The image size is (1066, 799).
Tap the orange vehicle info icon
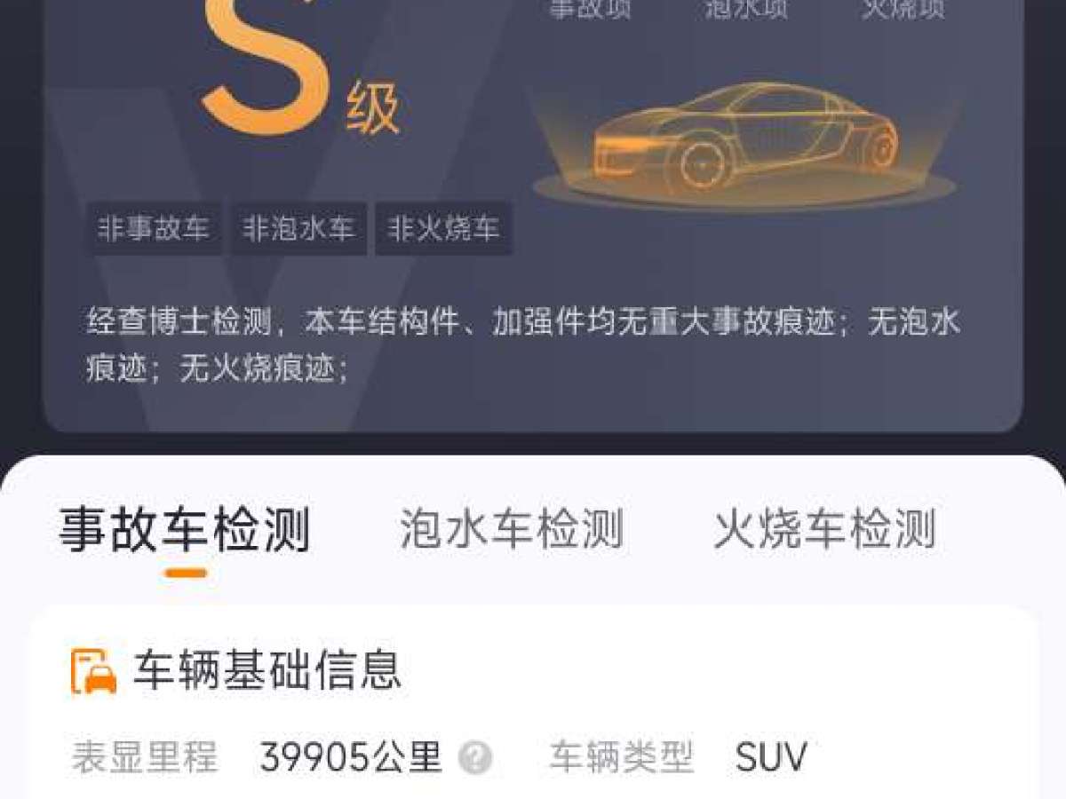(94, 670)
